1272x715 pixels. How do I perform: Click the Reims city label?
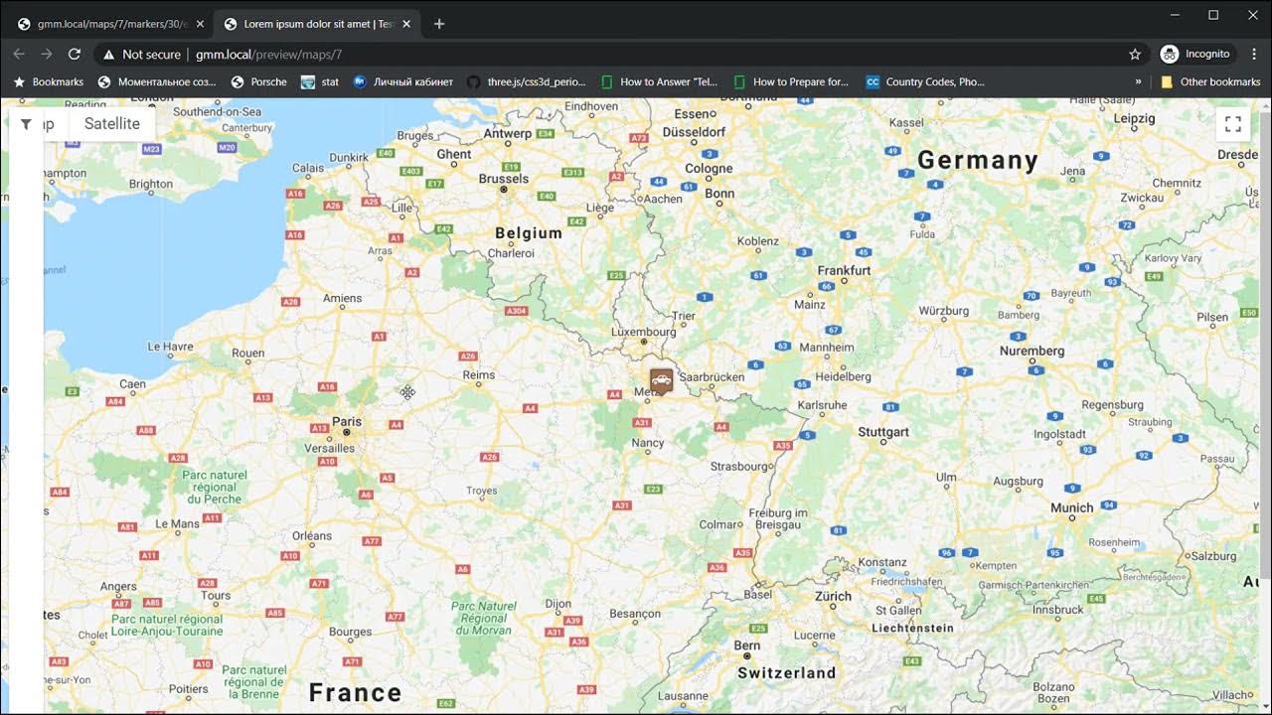(479, 374)
